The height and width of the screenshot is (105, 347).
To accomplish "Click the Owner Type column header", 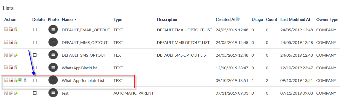I will coord(327,19).
